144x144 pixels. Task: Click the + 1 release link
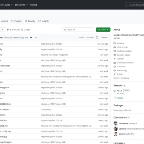118,98
